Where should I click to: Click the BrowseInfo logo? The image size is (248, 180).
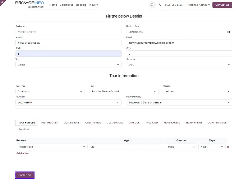coord(29,4)
